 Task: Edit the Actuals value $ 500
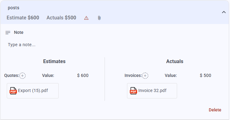pyautogui.click(x=205, y=75)
